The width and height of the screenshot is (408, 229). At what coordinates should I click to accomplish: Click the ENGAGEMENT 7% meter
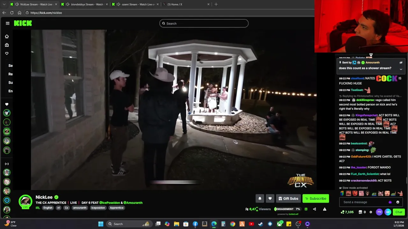tap(288, 209)
